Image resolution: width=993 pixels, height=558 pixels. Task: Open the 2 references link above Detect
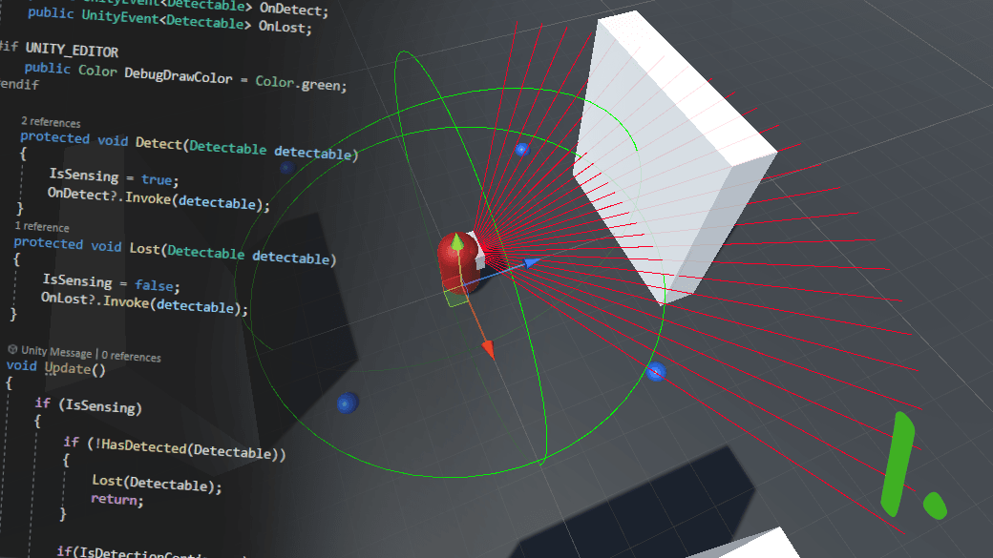(50, 122)
